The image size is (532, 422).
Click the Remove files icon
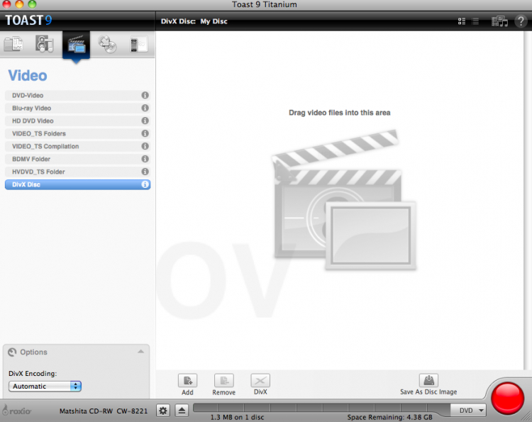[x=224, y=381]
